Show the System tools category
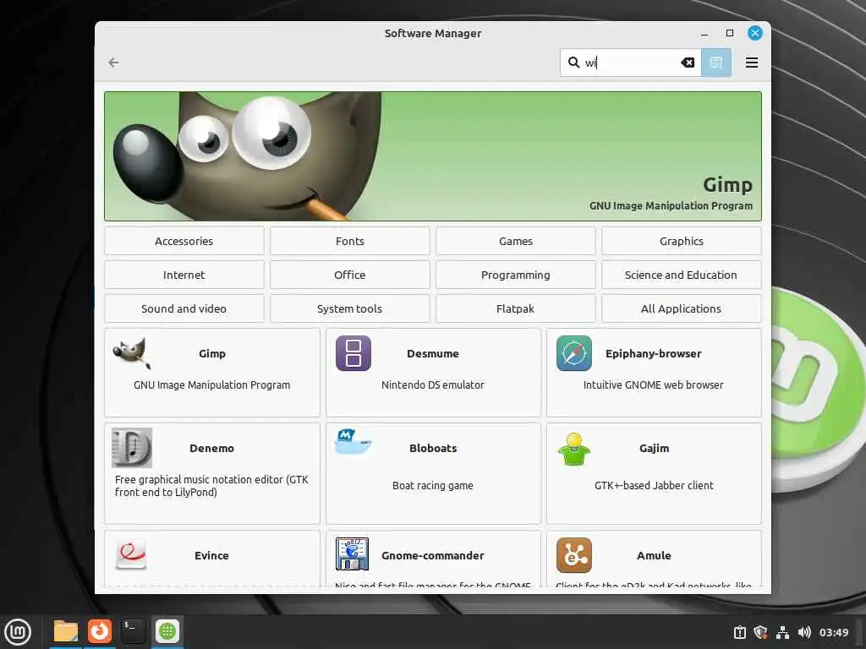This screenshot has width=866, height=649. click(349, 308)
